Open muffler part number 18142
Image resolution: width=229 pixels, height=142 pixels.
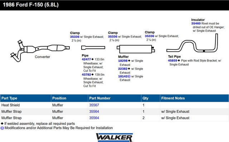[x=123, y=77]
